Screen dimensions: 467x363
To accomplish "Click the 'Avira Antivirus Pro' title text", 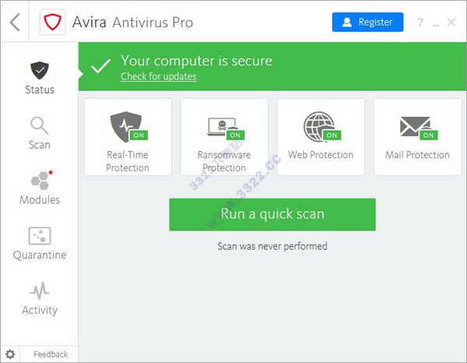I will pyautogui.click(x=133, y=23).
